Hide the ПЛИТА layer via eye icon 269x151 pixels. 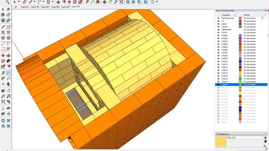click(218, 33)
